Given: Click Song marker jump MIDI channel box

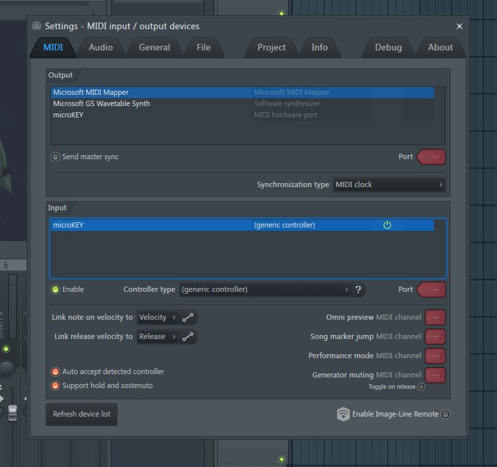Looking at the screenshot, I should coord(435,336).
